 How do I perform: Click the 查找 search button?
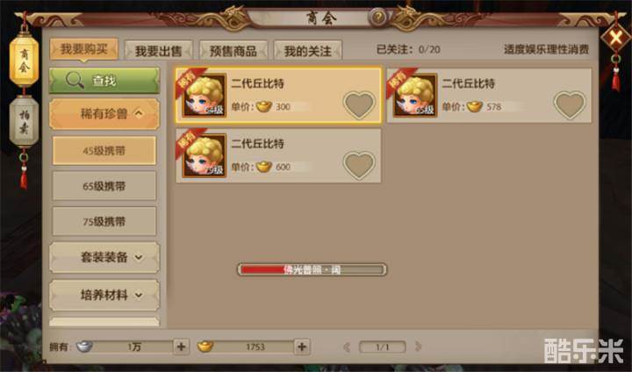pyautogui.click(x=104, y=81)
